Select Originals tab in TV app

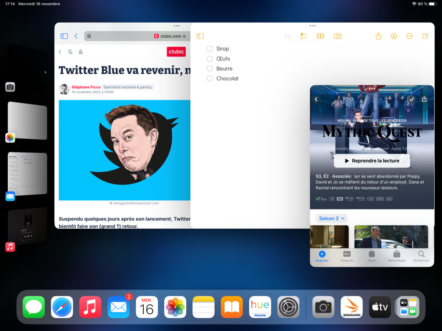pos(347,256)
